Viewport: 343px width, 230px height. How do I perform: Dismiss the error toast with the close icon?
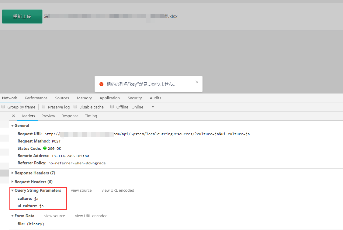click(x=197, y=82)
